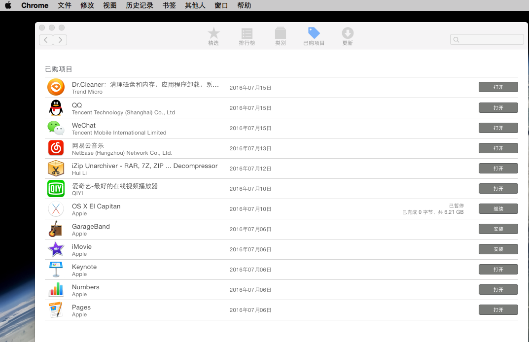Click the back navigation arrow
Image resolution: width=529 pixels, height=342 pixels.
click(x=46, y=40)
